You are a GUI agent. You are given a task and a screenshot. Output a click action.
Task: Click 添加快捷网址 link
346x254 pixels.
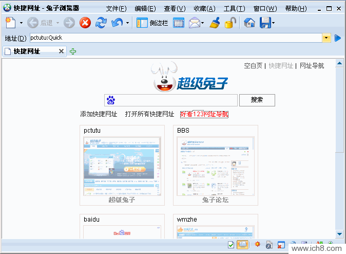tap(99, 114)
